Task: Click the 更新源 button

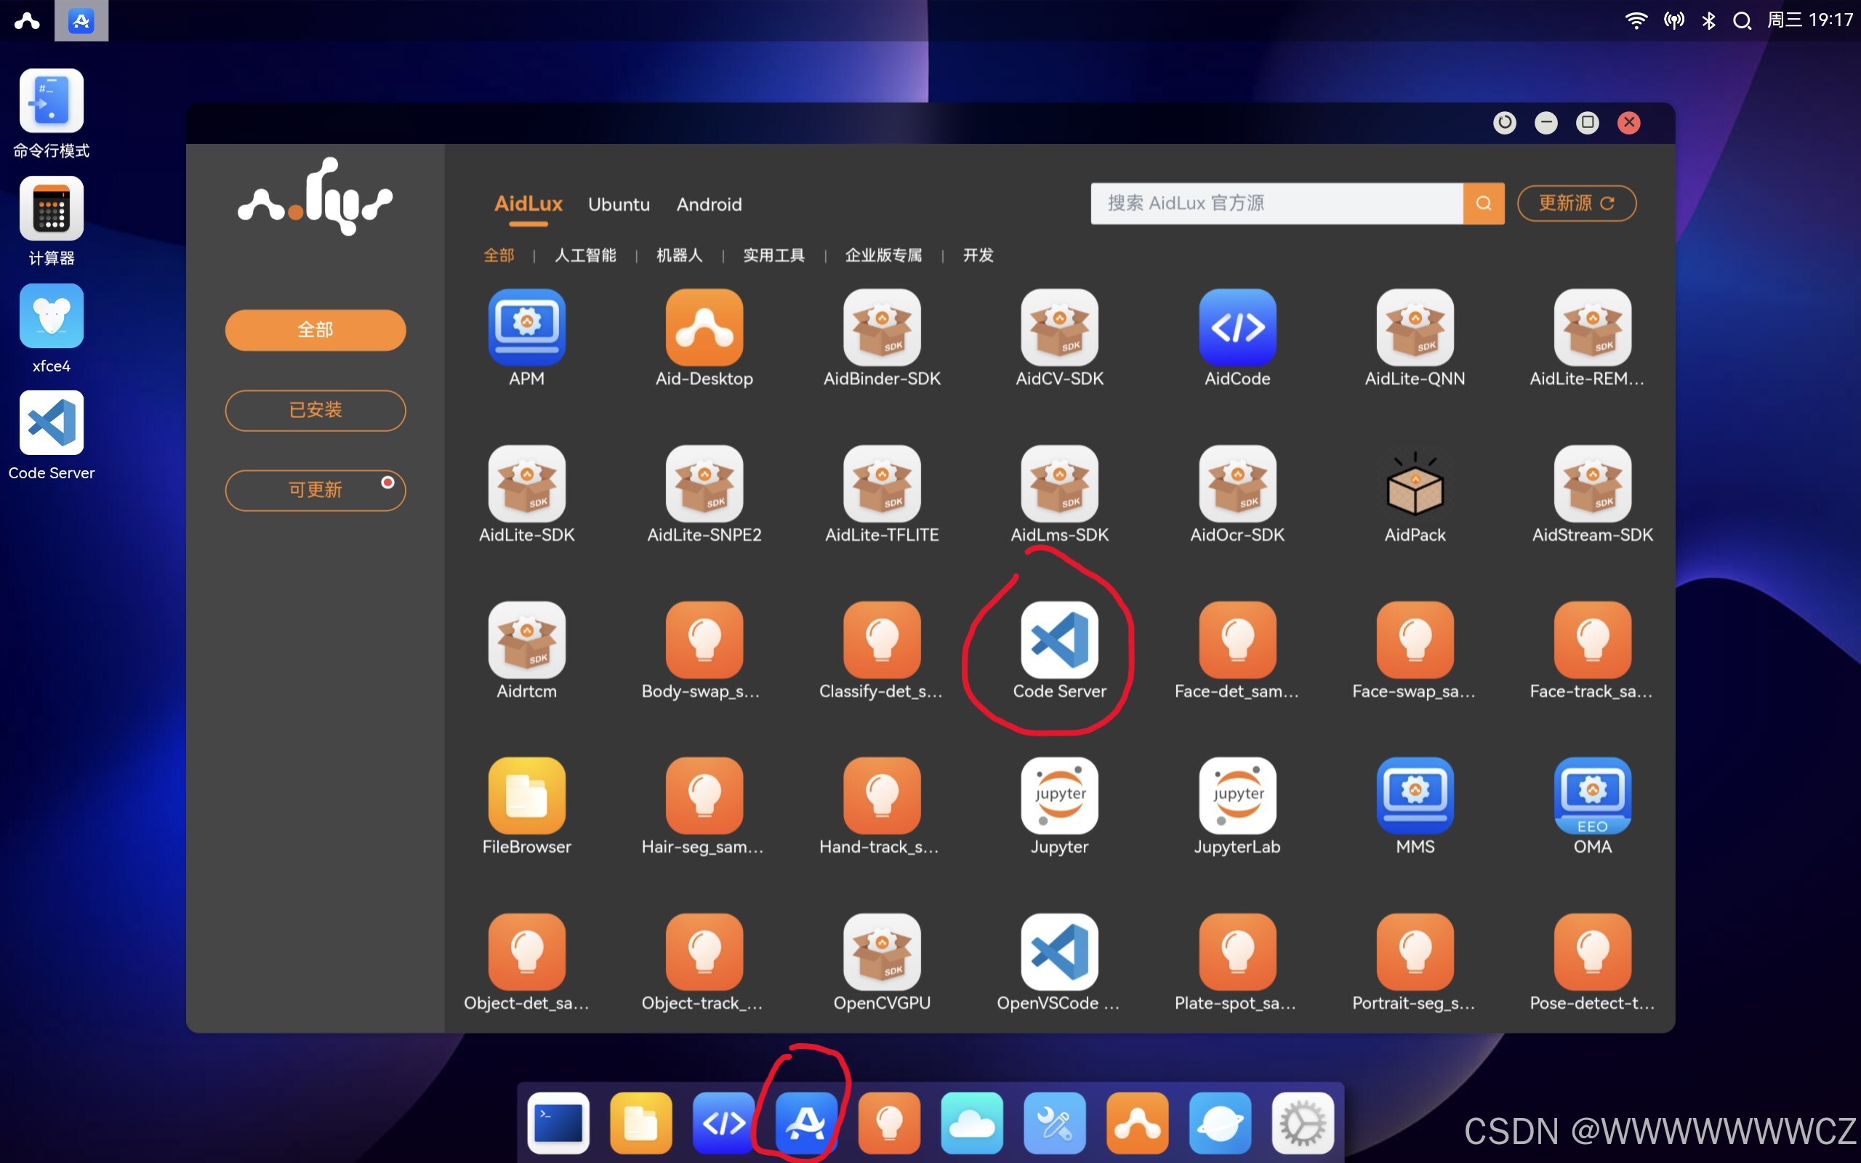Action: pyautogui.click(x=1576, y=203)
